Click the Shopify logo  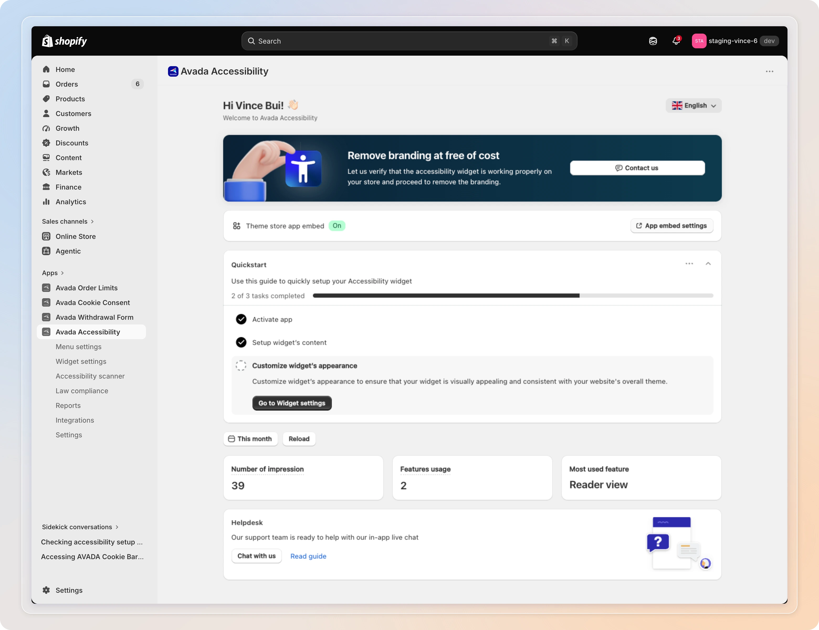(64, 41)
